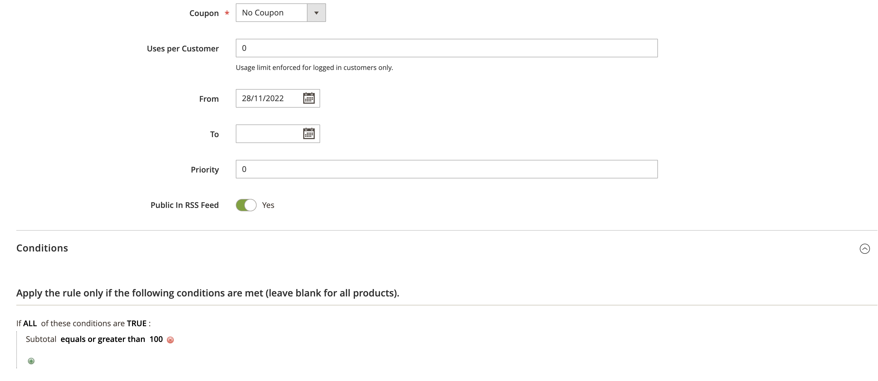Screen dimensions: 878x381
Task: Open the Coupon dropdown showing No Coupon
Action: coord(280,13)
